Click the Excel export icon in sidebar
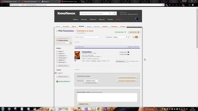This screenshot has height=111, width=198. [57, 81]
